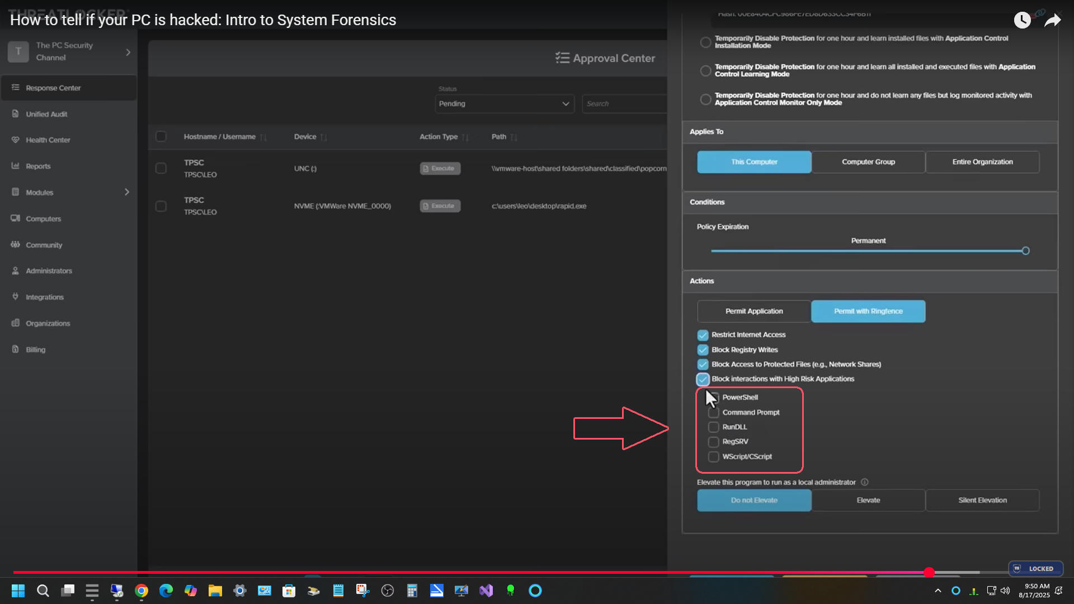Viewport: 1074px width, 604px height.
Task: Select the Entire Organization tab
Action: pos(982,162)
